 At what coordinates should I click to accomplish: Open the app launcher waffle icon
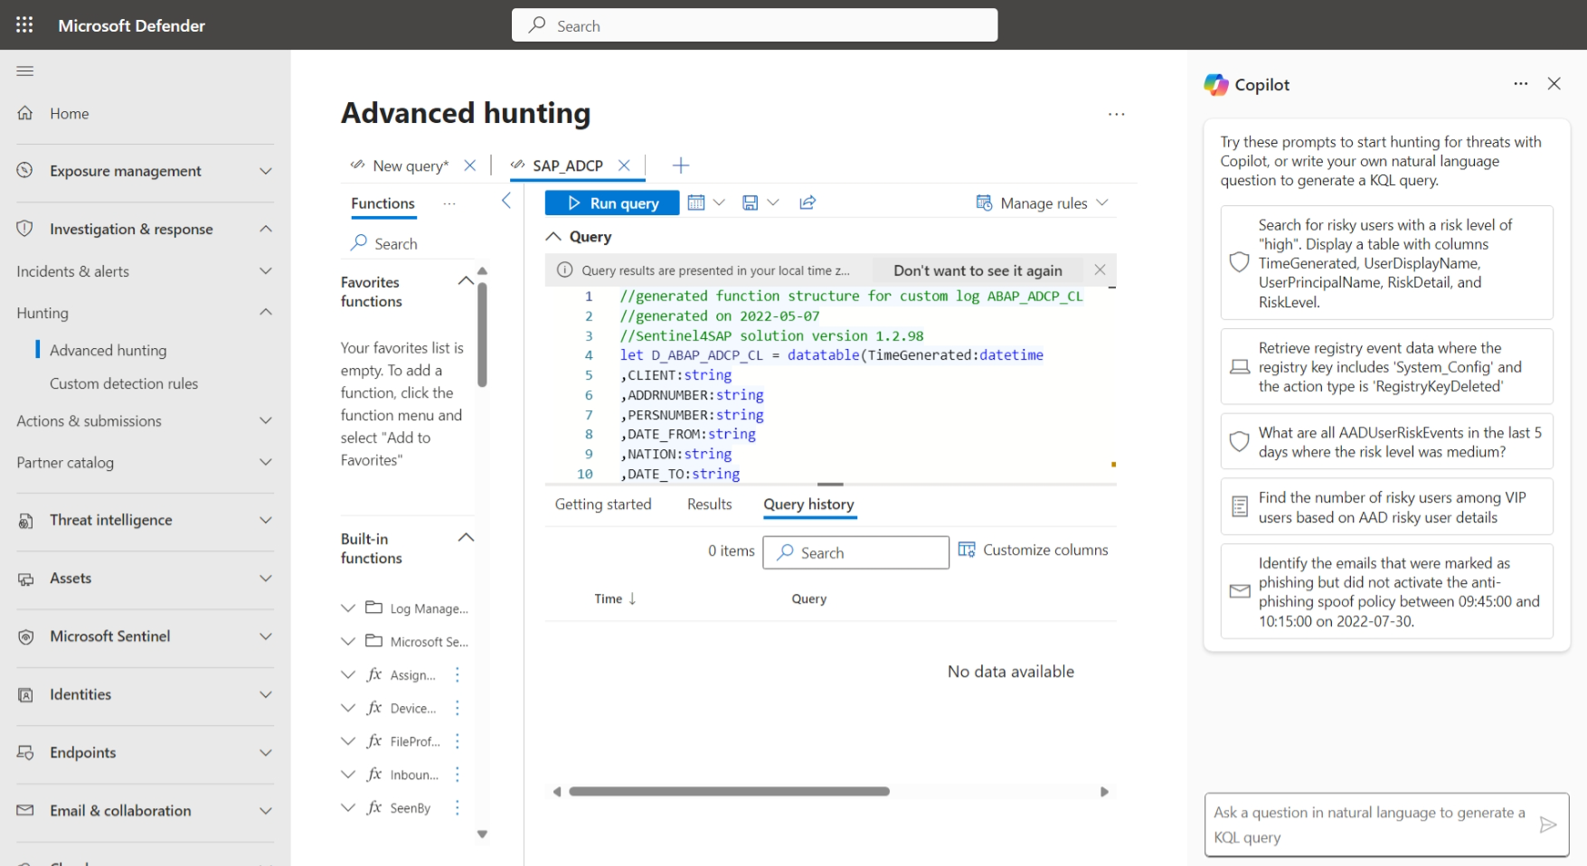(24, 25)
